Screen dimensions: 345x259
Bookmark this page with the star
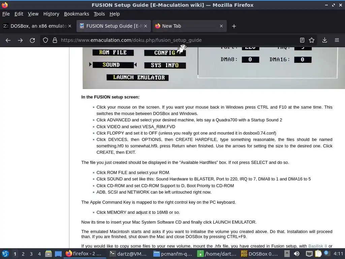pos(312,40)
